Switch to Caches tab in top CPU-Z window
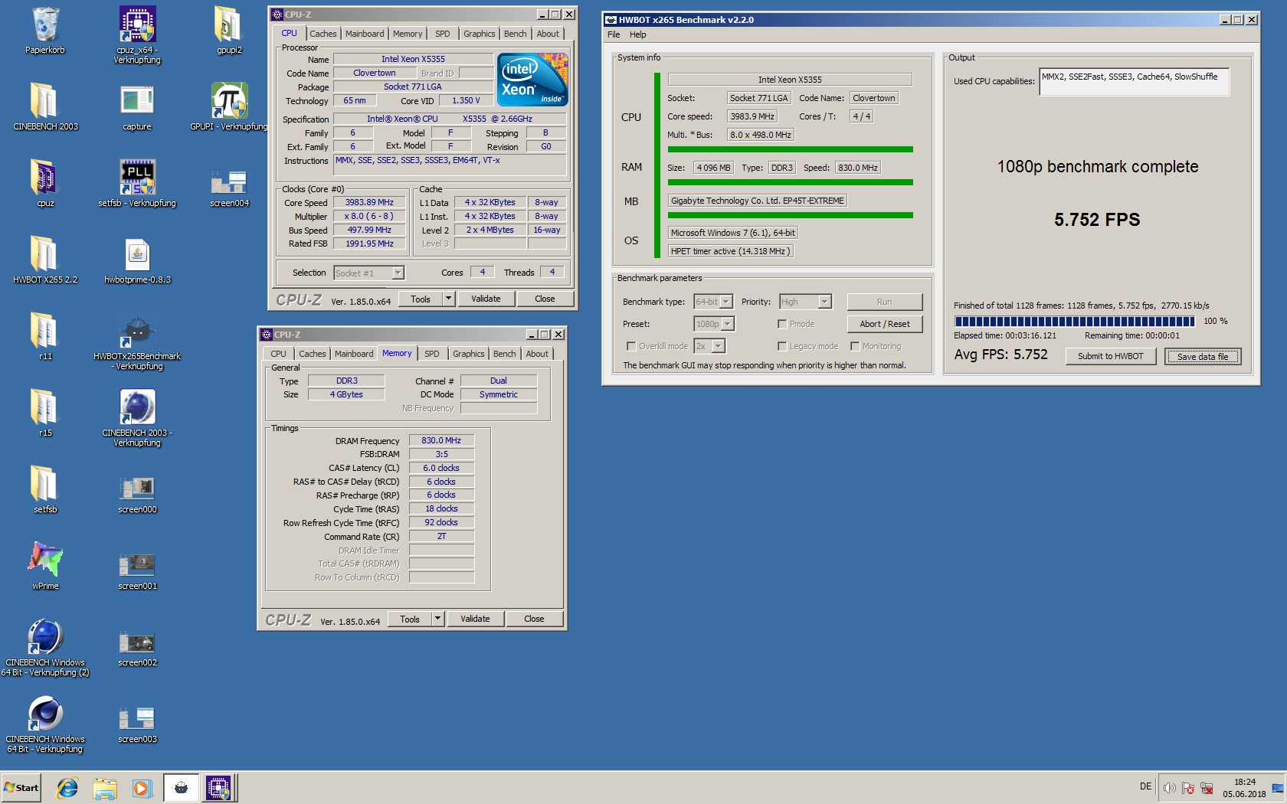This screenshot has width=1287, height=804. 323,34
